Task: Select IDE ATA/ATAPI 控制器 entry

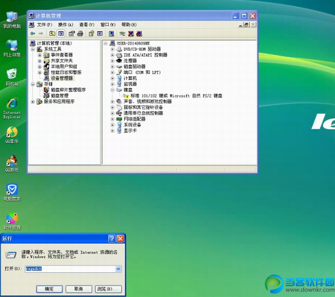Action: click(x=145, y=55)
